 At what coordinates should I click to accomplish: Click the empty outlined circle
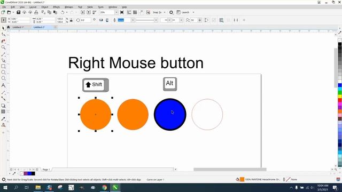pos(207,115)
